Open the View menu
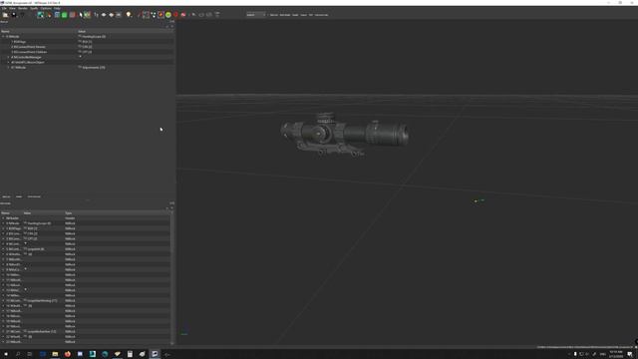Screen dimensions: 638x359 (x=12, y=8)
